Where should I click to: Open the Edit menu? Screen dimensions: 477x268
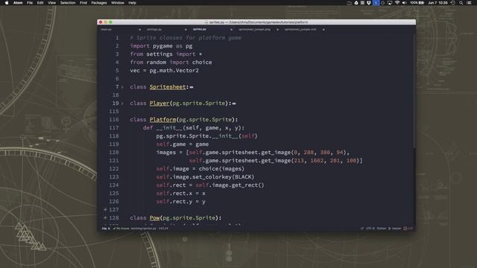point(40,3)
